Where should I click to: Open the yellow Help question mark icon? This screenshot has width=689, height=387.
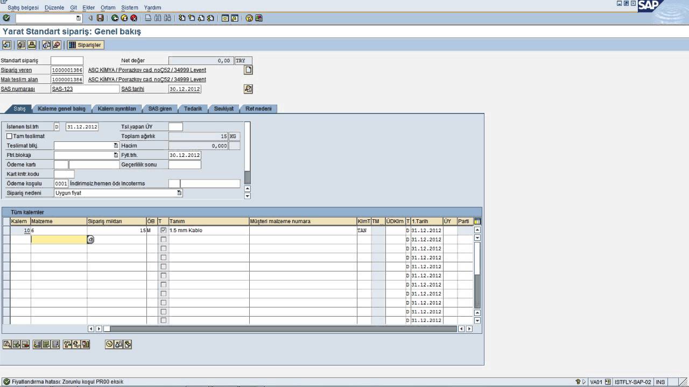pos(250,18)
